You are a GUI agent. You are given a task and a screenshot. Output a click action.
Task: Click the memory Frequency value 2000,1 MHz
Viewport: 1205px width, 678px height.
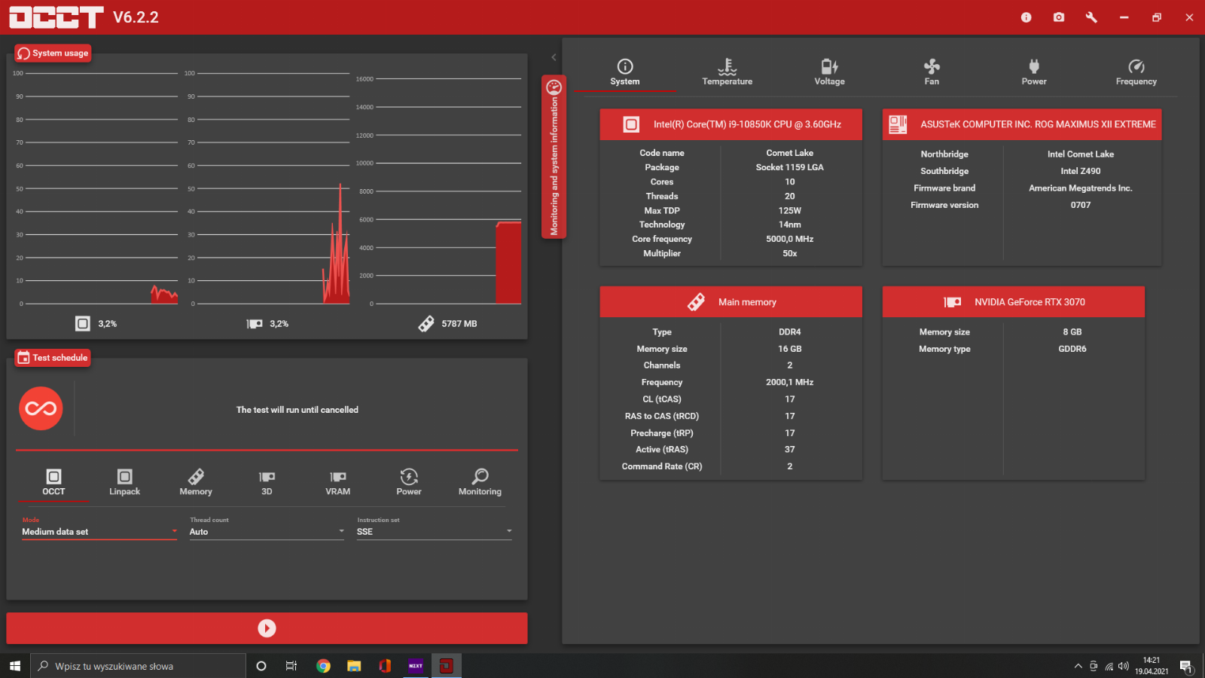tap(789, 382)
